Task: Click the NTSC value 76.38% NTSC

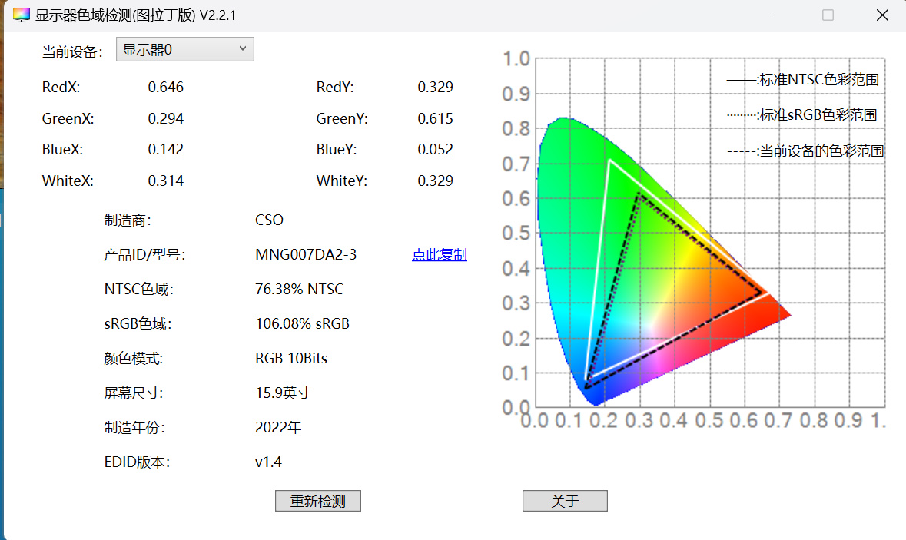Action: (x=299, y=289)
